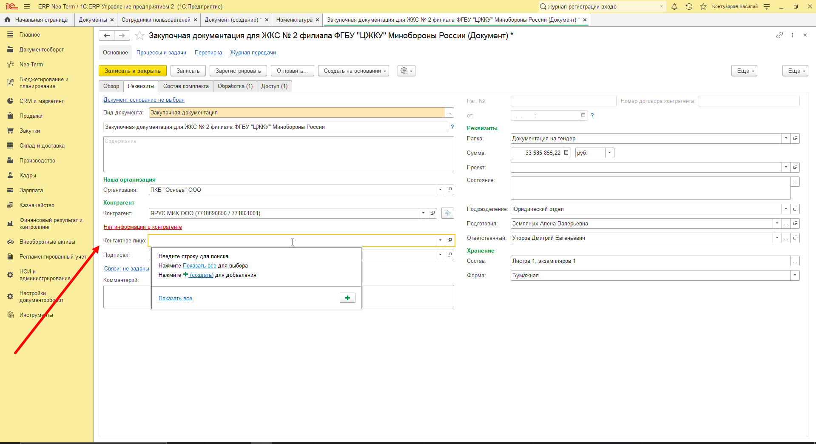Click the Рег. № input field
816x444 pixels.
563,101
